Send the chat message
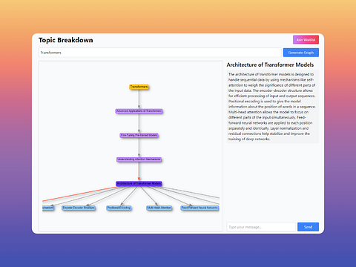Screen dimensions: 356x267 click(308, 227)
